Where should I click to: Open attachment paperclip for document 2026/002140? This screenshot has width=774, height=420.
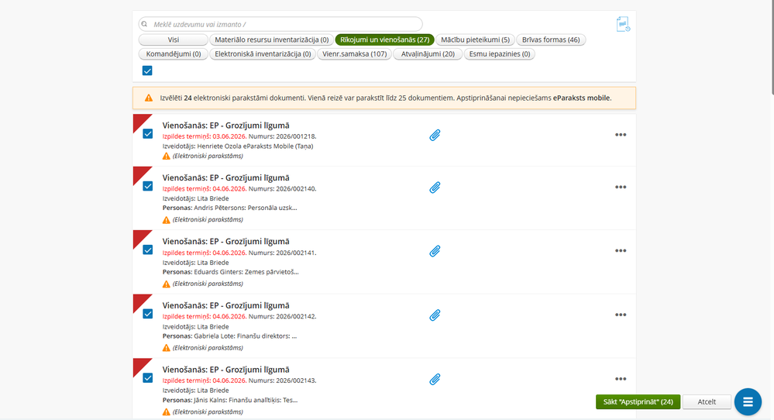[x=435, y=188]
